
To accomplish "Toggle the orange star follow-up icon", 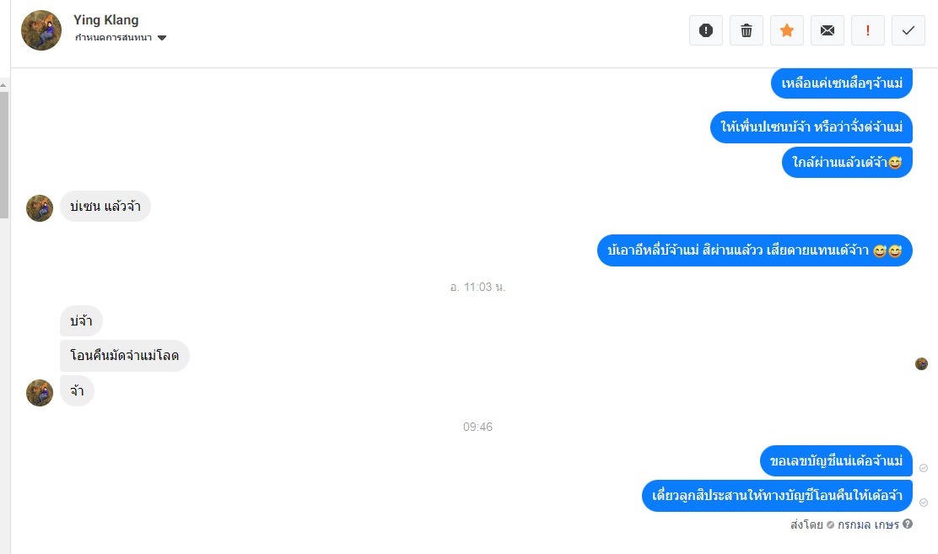I will (787, 30).
